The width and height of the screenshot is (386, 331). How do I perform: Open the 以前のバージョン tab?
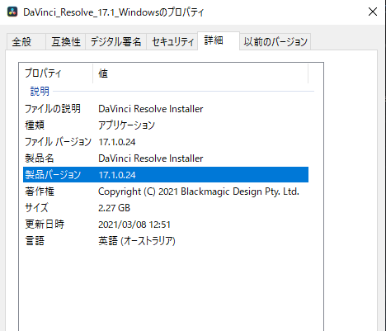(275, 42)
